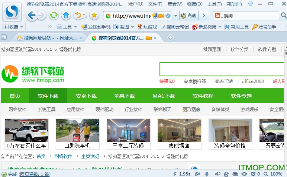Open the undo-close history dropdown arrow

click(x=84, y=15)
